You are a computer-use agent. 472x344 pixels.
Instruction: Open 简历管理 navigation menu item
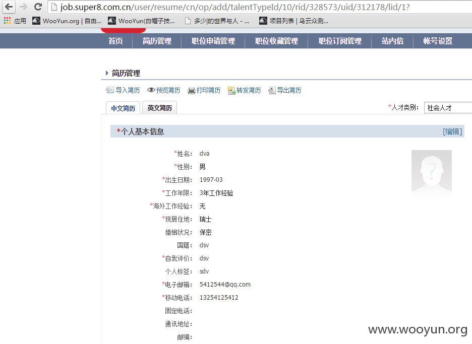(157, 41)
